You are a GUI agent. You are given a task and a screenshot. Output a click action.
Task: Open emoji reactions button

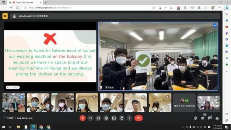click(x=106, y=118)
